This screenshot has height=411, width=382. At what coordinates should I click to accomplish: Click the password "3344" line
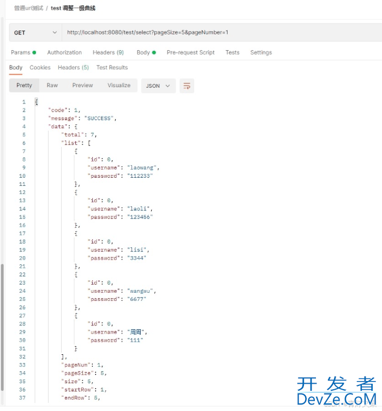pos(117,258)
